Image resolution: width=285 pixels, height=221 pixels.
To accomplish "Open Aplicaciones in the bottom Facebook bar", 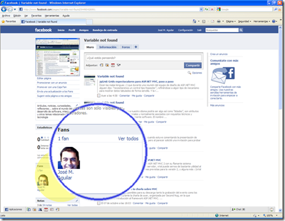I will [x=13, y=209].
